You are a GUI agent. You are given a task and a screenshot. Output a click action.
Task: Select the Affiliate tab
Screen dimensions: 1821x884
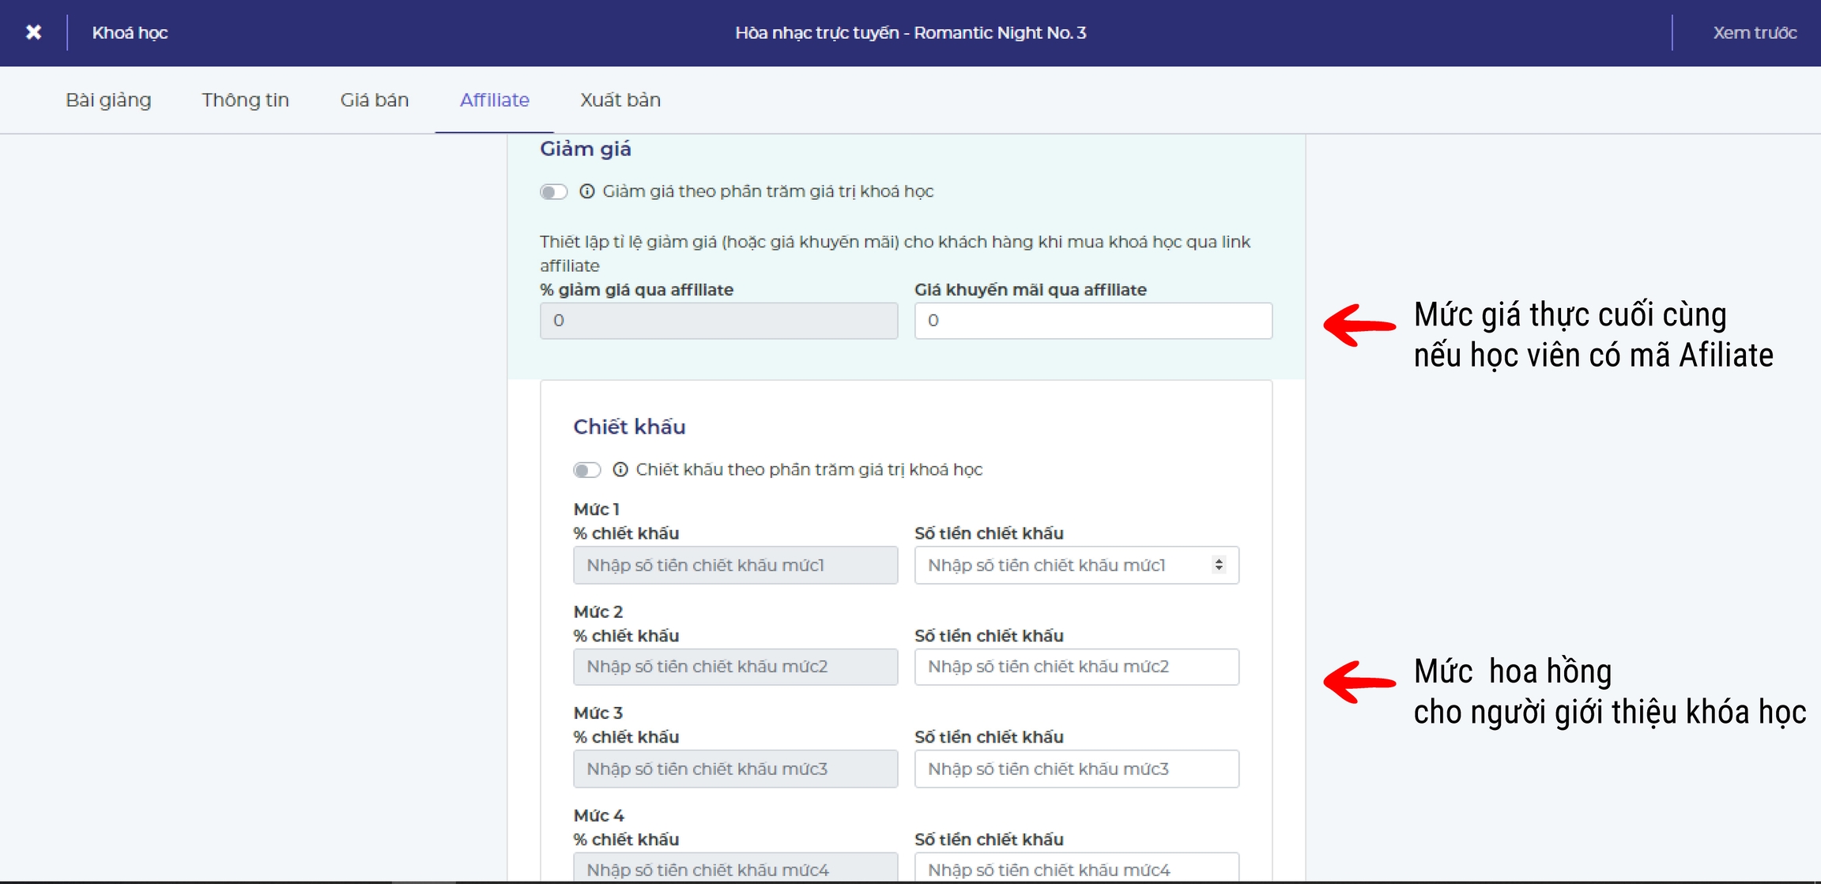click(x=494, y=100)
